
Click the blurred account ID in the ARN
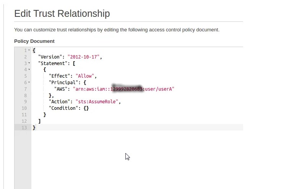pos(127,89)
